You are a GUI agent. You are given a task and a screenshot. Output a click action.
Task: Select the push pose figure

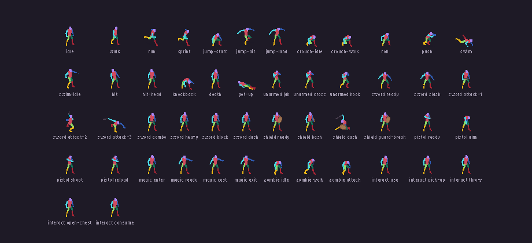tap(429, 39)
